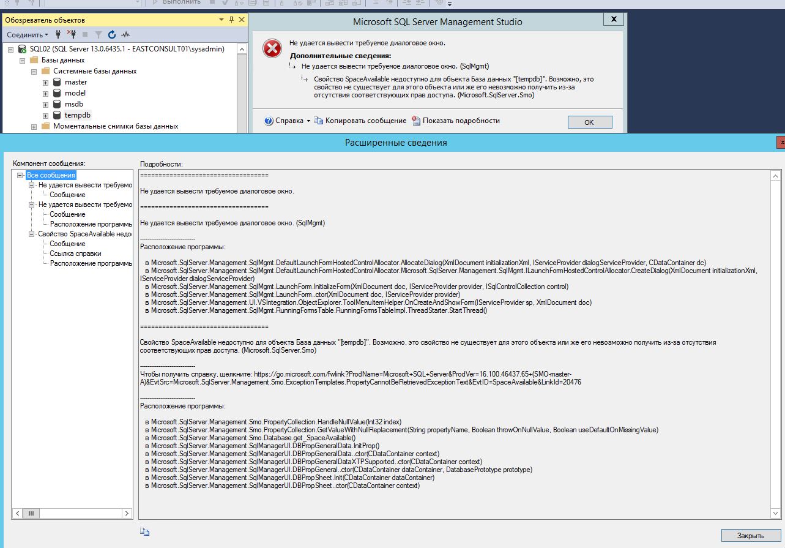Select the msdb database label
785x548 pixels.
[x=74, y=104]
